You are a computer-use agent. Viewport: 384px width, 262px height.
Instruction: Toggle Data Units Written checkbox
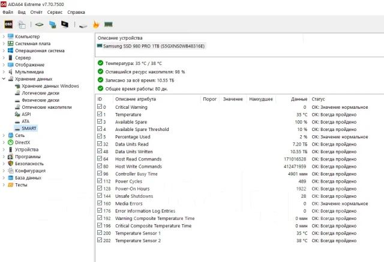coord(100,151)
